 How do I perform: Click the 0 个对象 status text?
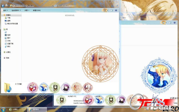tap(18, 84)
